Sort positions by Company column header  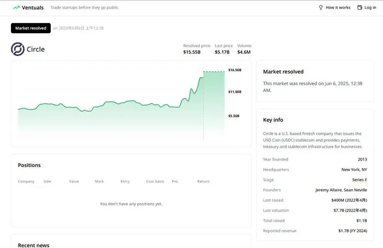tap(26, 181)
